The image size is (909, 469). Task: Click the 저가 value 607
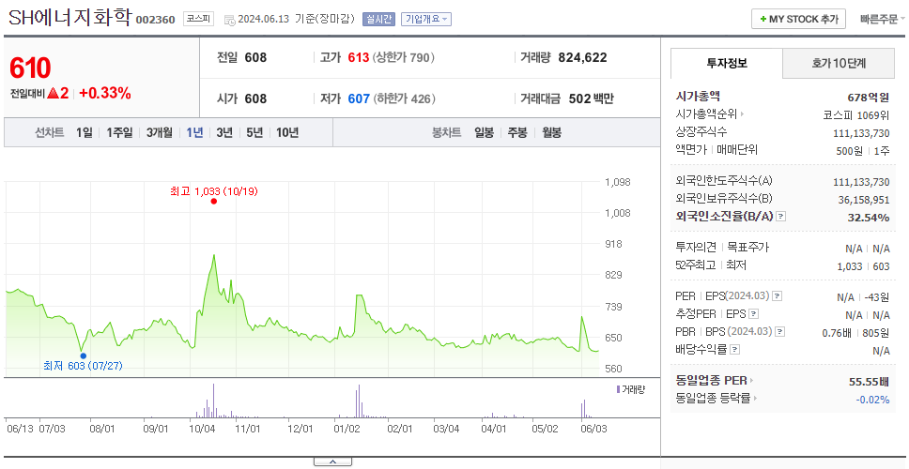point(359,99)
